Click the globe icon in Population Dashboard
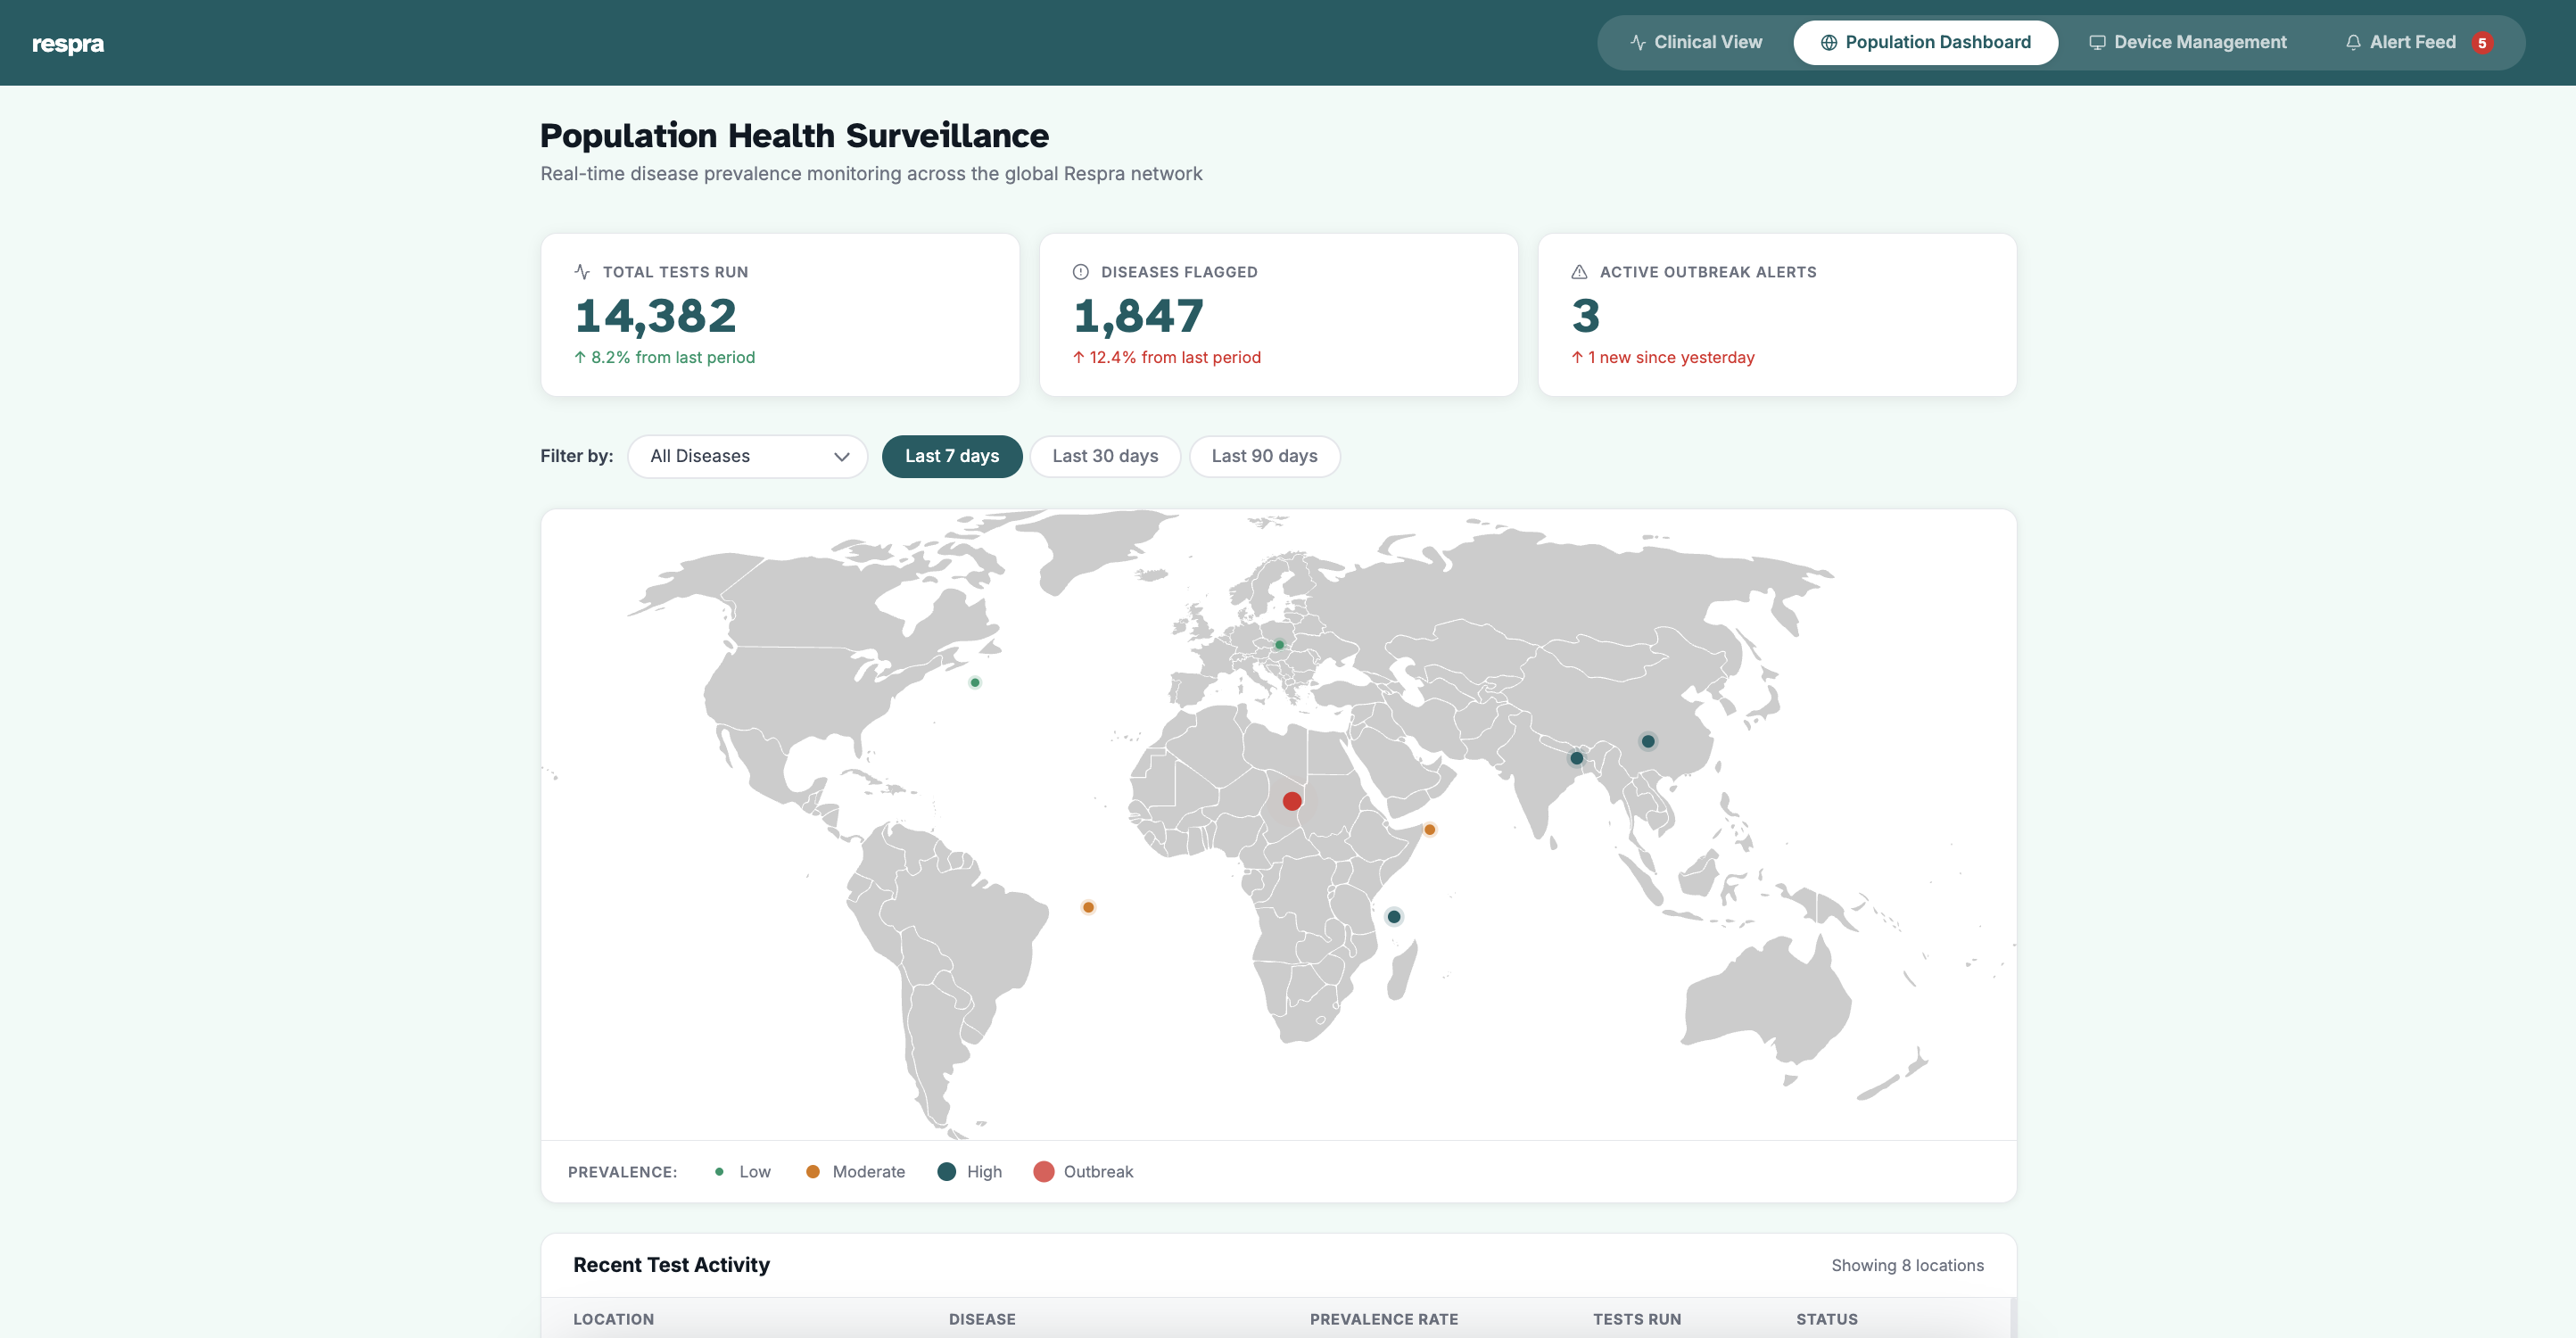Screen dimensions: 2576x1338 point(1829,42)
